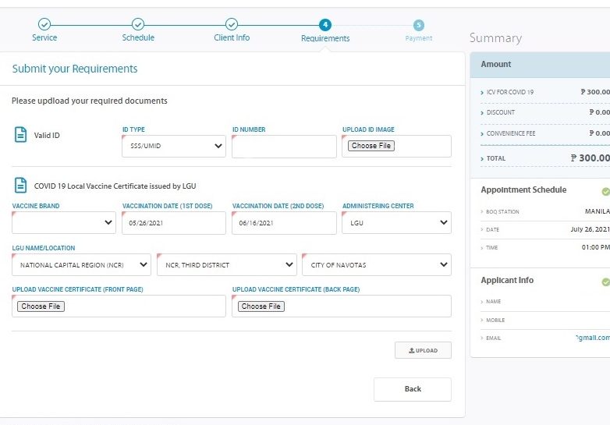Click the Client Info step checkmark icon

[x=232, y=25]
